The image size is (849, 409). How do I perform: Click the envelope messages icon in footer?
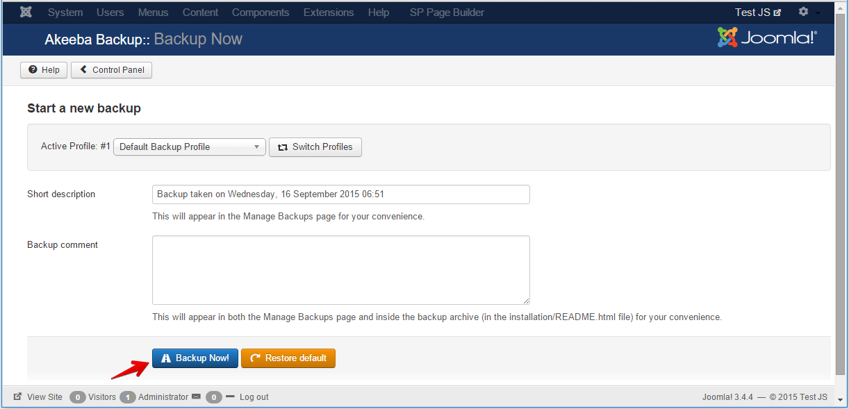coord(197,397)
